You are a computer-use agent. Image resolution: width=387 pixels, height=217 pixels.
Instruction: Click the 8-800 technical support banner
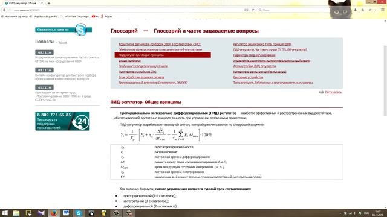pyautogui.click(x=62, y=121)
